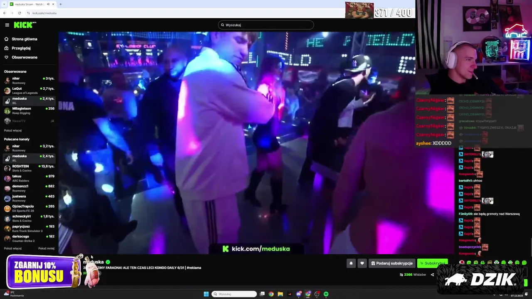
Task: Click aayshee XDDDDD chat message
Action: pyautogui.click(x=433, y=143)
